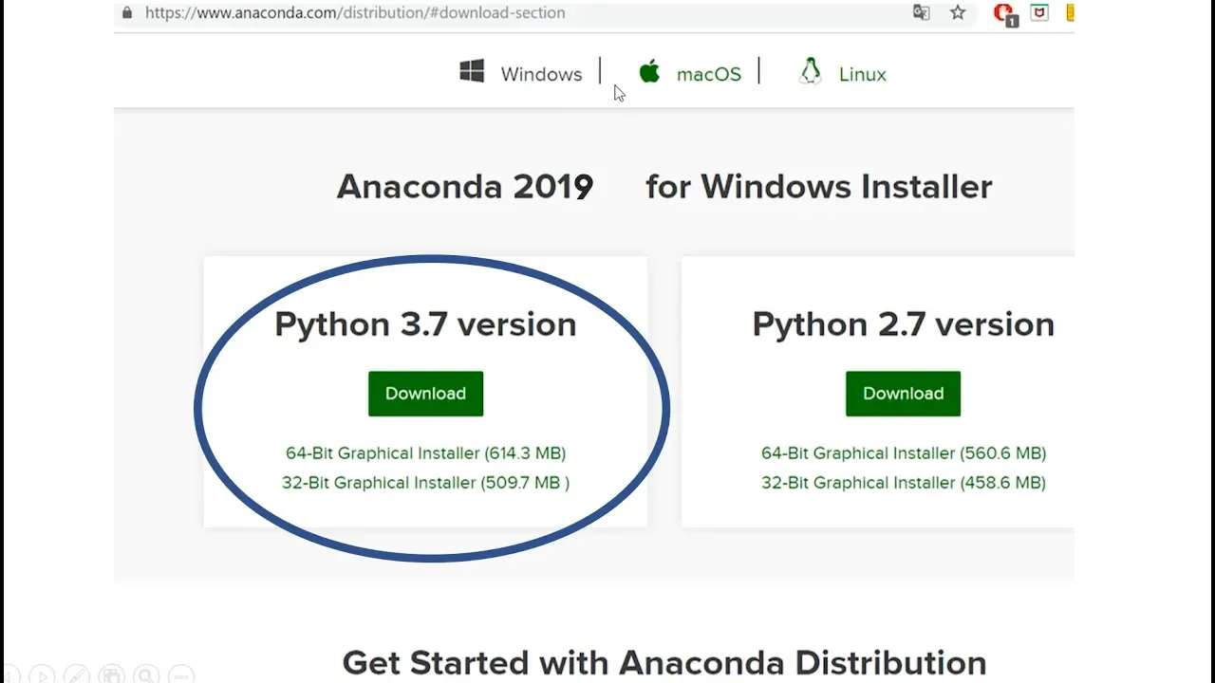Click the site security padlock icon
This screenshot has width=1215, height=683.
(x=127, y=13)
